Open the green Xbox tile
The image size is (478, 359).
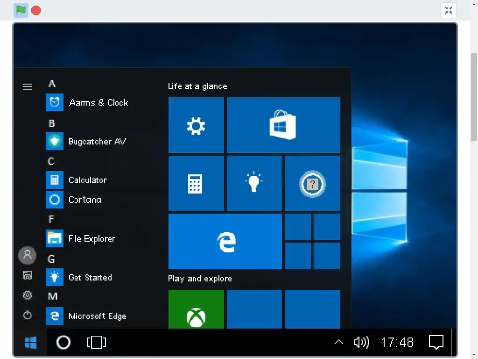pyautogui.click(x=196, y=309)
